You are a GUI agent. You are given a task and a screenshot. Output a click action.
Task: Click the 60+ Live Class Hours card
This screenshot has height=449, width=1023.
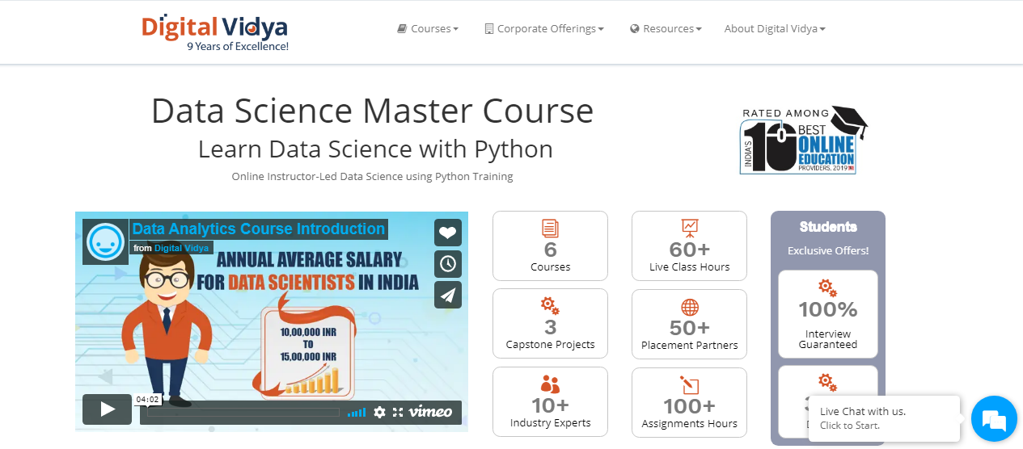(x=689, y=245)
